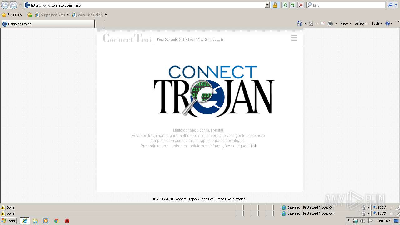Click the network status tray icon
The height and width of the screenshot is (225, 400).
coord(355,221)
